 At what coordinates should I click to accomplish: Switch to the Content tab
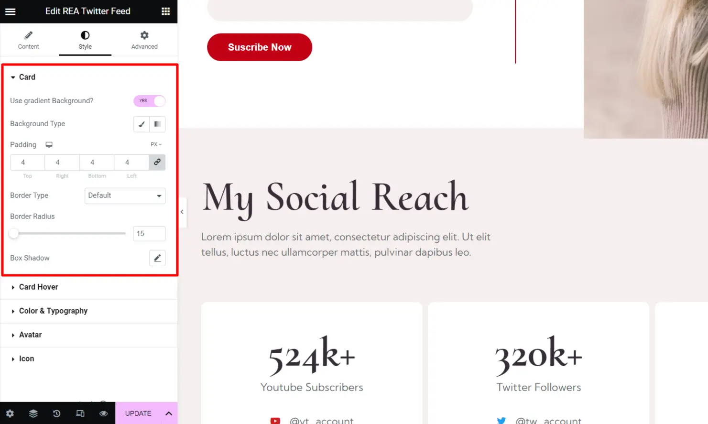coord(29,40)
